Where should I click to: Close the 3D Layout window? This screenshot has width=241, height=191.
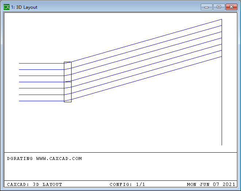(x=231, y=7)
